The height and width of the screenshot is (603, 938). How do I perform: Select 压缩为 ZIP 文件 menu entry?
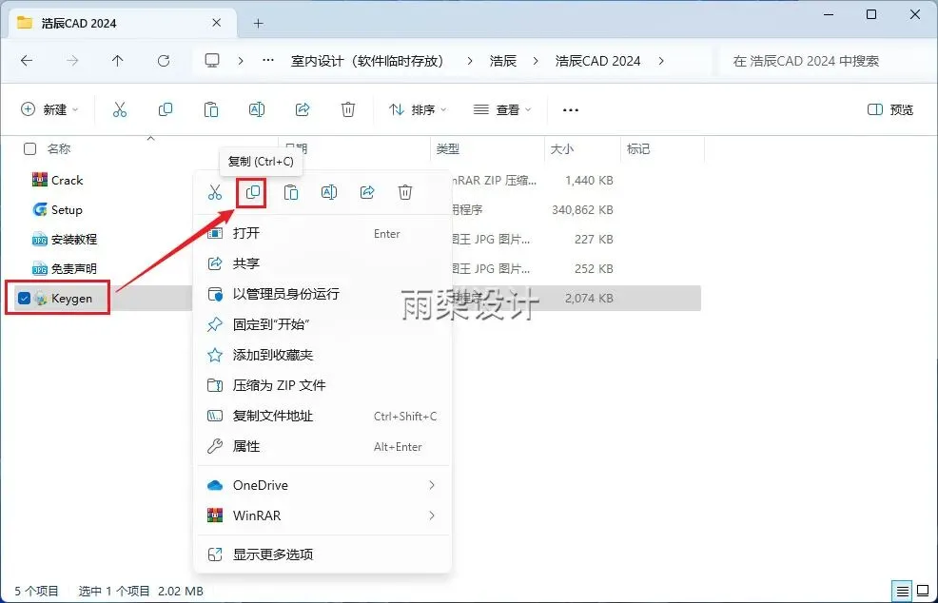point(323,385)
